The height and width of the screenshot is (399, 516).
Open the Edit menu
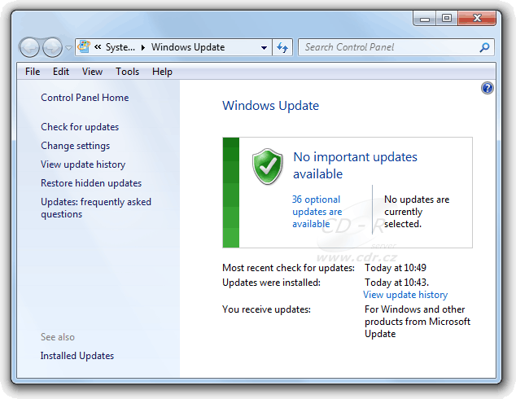(61, 72)
